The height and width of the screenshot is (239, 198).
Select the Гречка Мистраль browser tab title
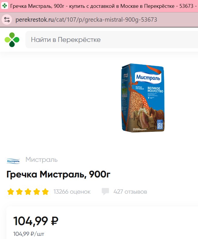coord(104,6)
